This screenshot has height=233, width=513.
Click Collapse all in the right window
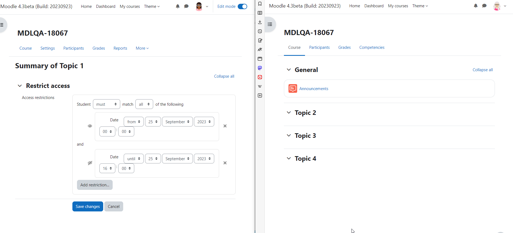point(482,70)
